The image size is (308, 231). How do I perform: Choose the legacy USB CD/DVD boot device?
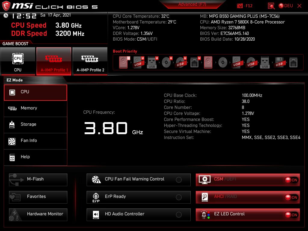coord(251,62)
